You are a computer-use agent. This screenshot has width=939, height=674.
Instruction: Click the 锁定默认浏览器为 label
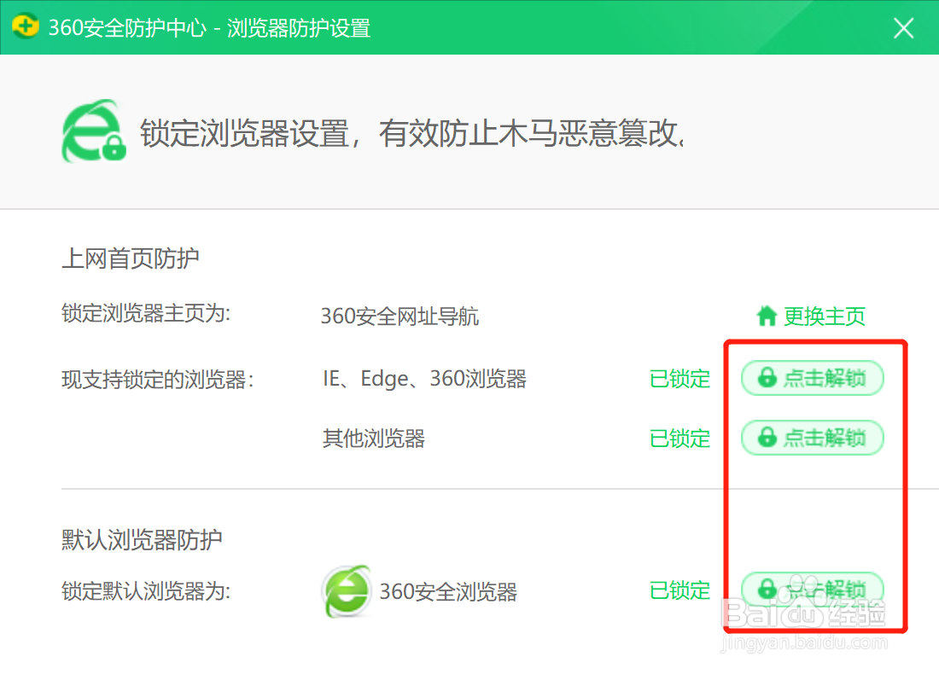[146, 590]
